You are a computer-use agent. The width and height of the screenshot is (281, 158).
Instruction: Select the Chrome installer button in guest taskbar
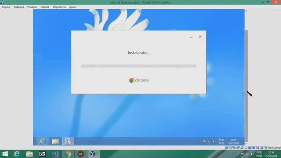68,141
